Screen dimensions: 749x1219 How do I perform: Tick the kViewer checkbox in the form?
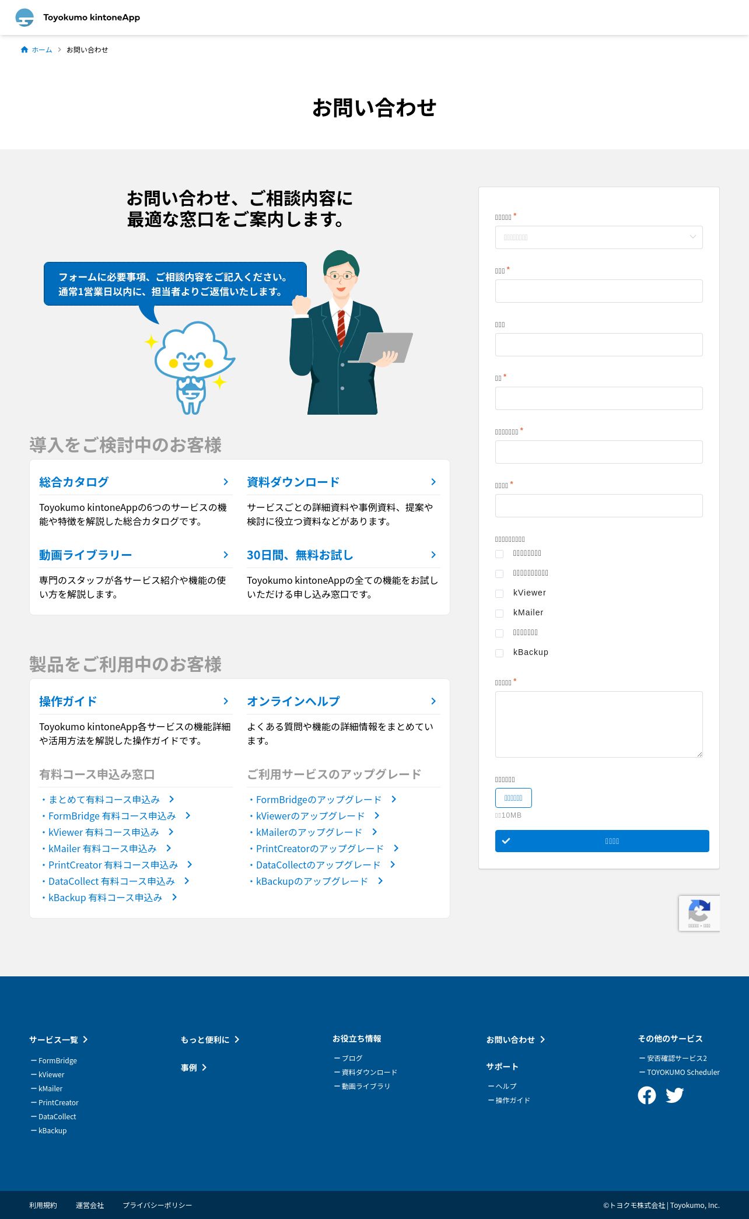(x=499, y=594)
